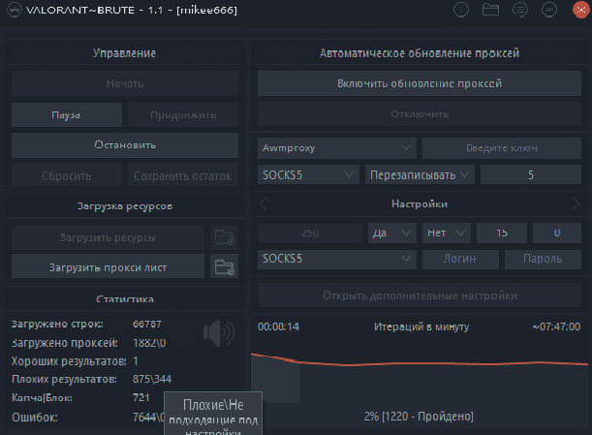This screenshot has width=592, height=435.
Task: Go to previous Настройки page arrow
Action: coord(264,203)
